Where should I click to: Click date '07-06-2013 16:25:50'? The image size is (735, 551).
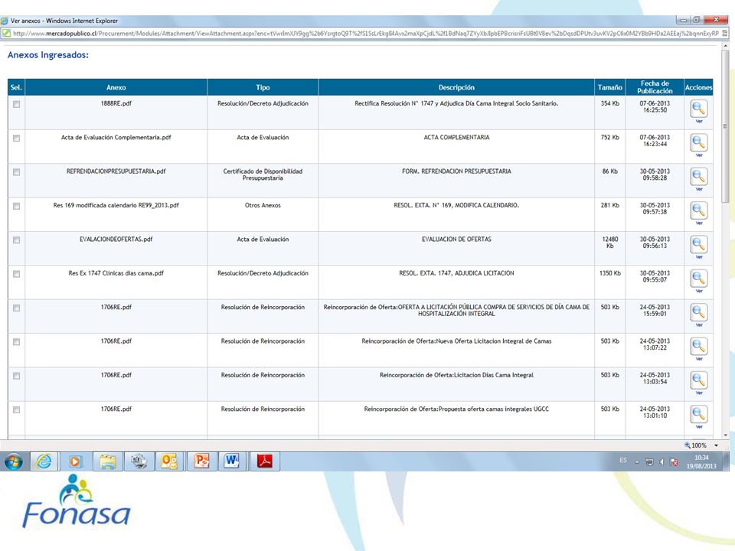pos(655,106)
